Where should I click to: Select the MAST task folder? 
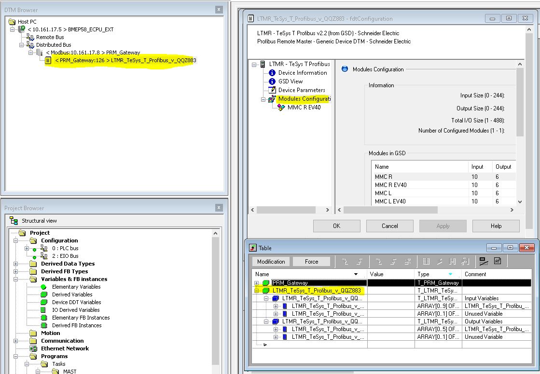pos(69,371)
